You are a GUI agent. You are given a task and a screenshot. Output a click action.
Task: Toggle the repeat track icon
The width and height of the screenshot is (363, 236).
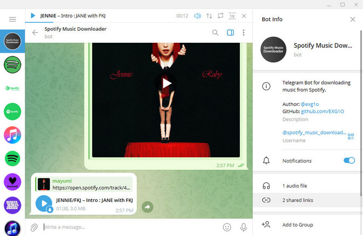click(220, 16)
